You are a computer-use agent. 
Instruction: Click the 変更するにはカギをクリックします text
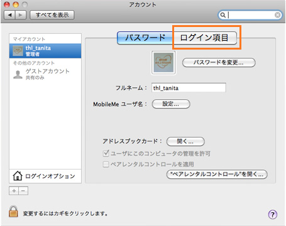pos(65,213)
